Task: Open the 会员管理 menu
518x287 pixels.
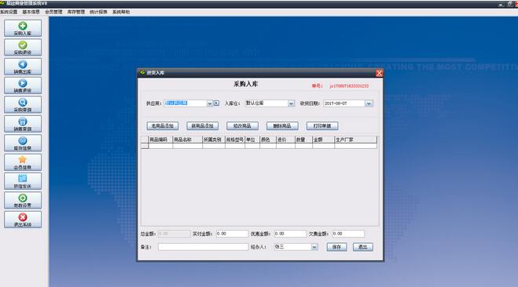Action: tap(53, 12)
